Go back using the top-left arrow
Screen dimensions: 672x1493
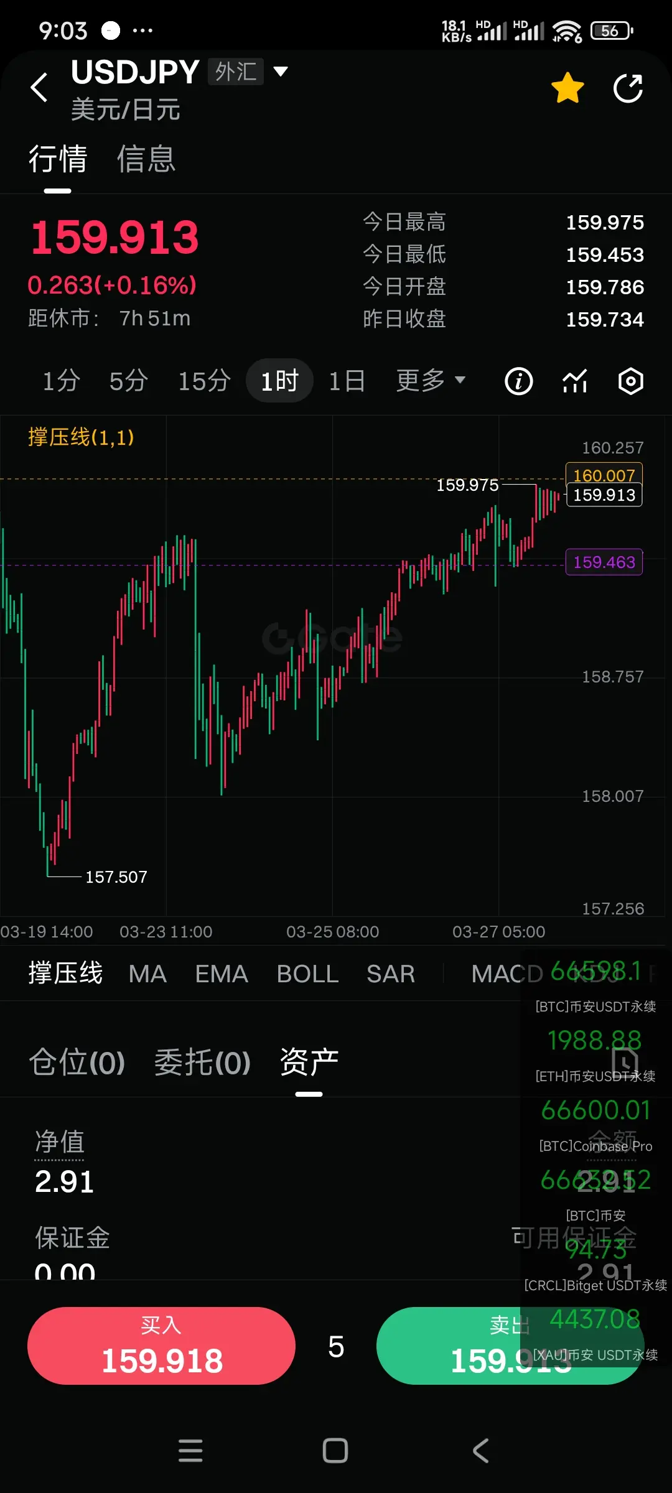point(39,87)
